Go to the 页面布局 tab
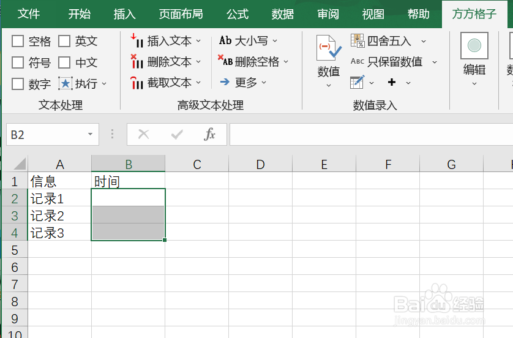 (x=181, y=14)
